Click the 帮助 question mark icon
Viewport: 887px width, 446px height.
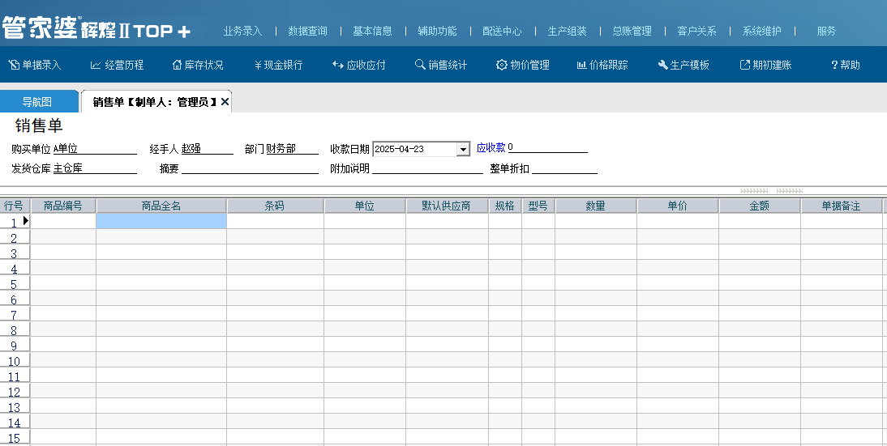tap(834, 65)
